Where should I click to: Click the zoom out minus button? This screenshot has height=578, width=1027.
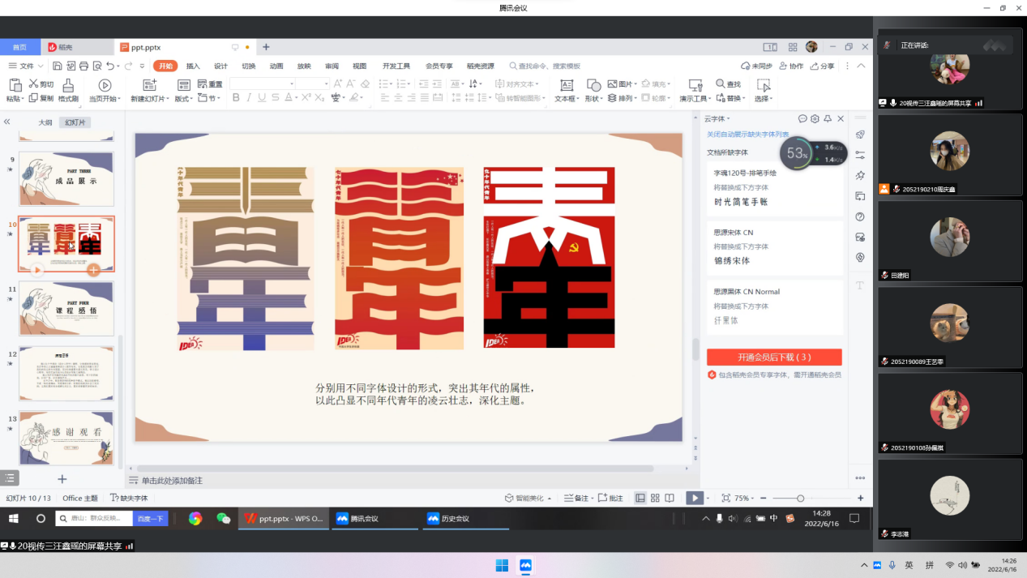pyautogui.click(x=764, y=499)
